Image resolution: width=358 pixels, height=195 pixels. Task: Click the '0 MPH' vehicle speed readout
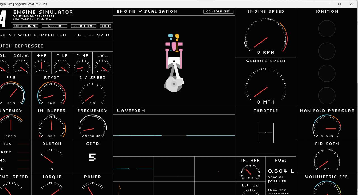coord(266,102)
